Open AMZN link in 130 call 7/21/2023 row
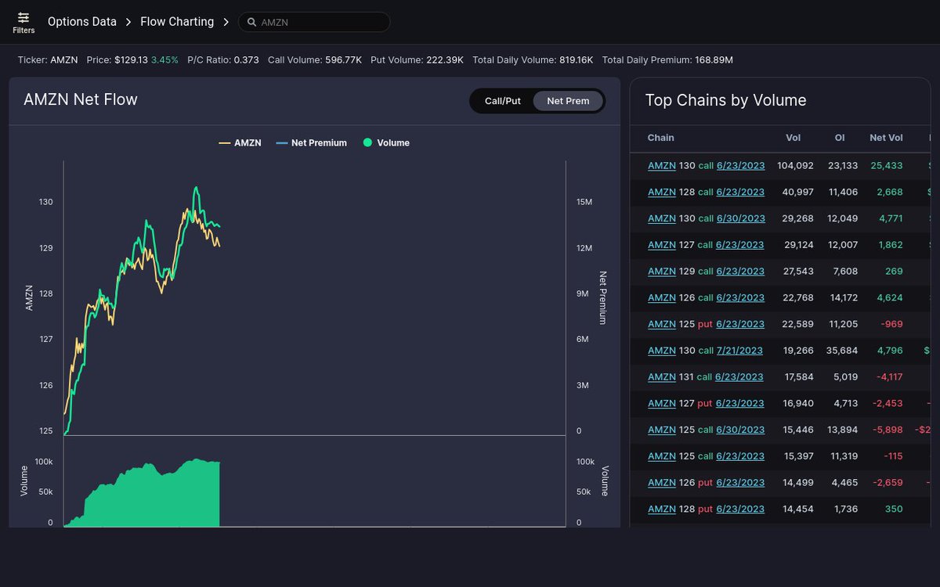 click(662, 351)
